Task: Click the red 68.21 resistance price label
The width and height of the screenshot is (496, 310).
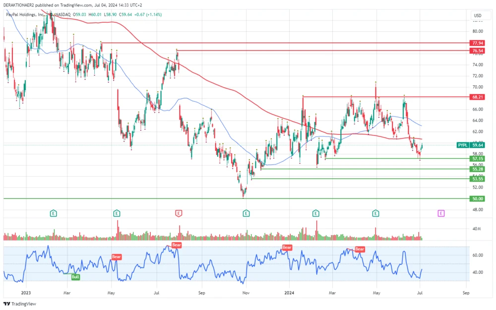Action: (477, 97)
